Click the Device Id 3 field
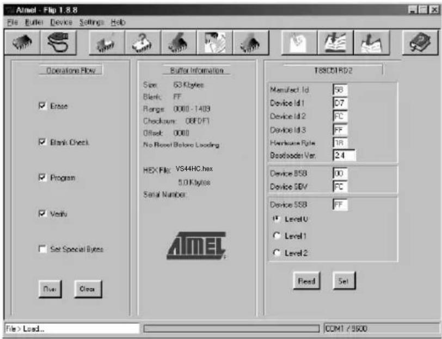442x339 pixels. (340, 130)
